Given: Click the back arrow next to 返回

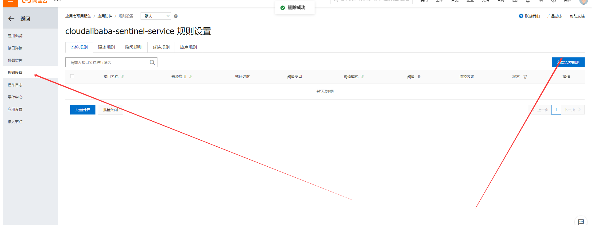Looking at the screenshot, I should click(x=11, y=19).
